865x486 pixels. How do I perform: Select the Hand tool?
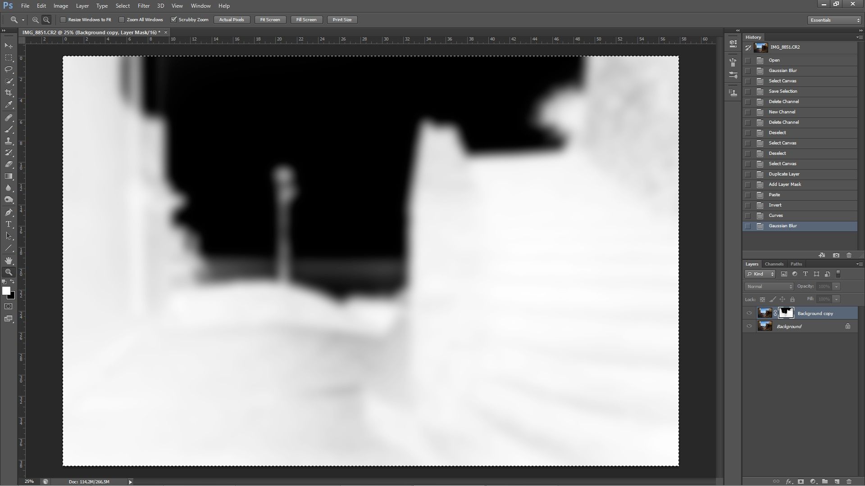tap(9, 261)
